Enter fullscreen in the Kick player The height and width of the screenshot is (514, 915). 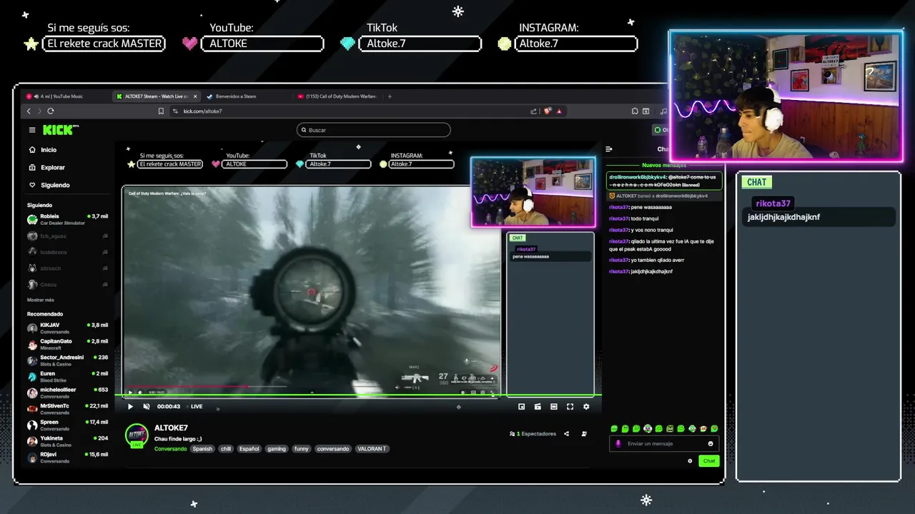click(x=570, y=407)
